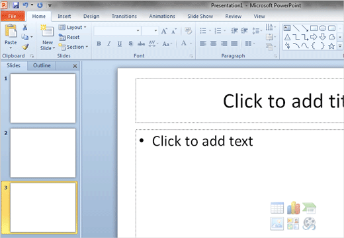Clear all formatting icon

[x=188, y=31]
